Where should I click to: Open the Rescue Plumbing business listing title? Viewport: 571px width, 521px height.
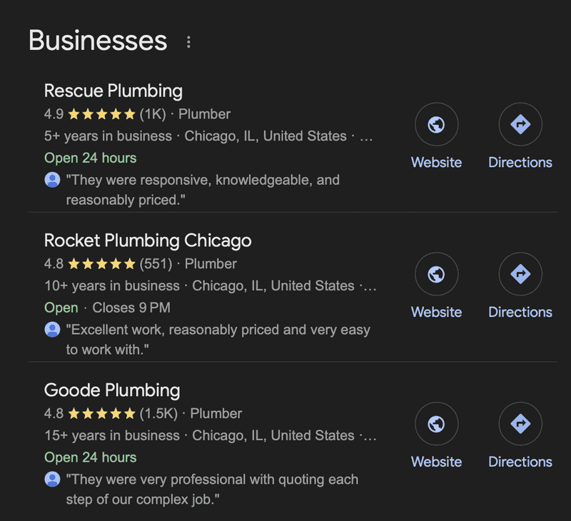[113, 91]
